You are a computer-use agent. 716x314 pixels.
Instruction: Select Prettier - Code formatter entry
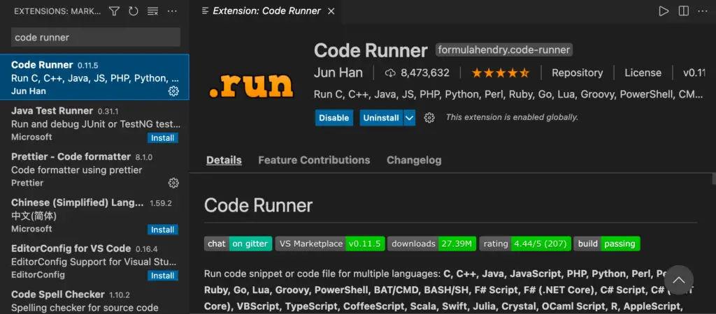tap(94, 169)
